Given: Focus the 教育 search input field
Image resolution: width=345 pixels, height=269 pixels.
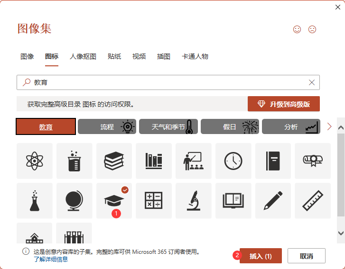Looking at the screenshot, I should [168, 82].
